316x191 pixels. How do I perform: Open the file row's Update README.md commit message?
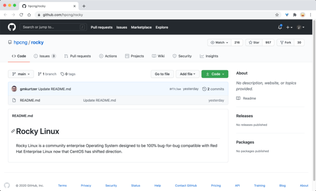(x=100, y=100)
